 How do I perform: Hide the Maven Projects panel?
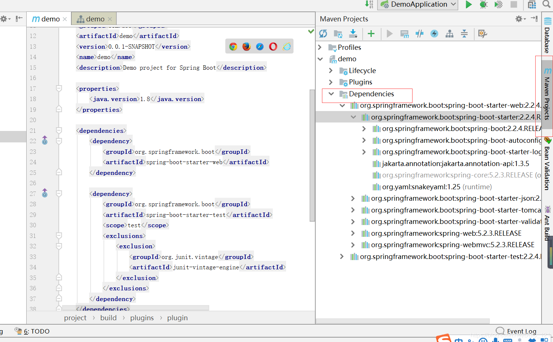[534, 18]
